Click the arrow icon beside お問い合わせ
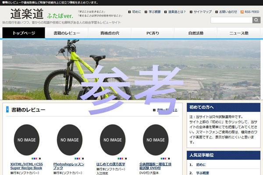Image resolution: width=263 pixels, height=175 pixels. 217,12
